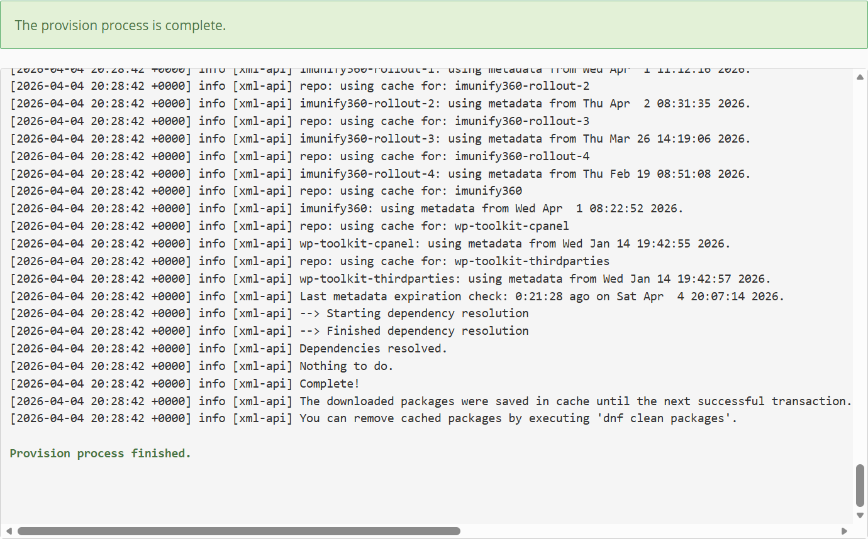The width and height of the screenshot is (868, 539).
Task: Click 'Starting dependency resolution' log line
Action: (x=414, y=313)
